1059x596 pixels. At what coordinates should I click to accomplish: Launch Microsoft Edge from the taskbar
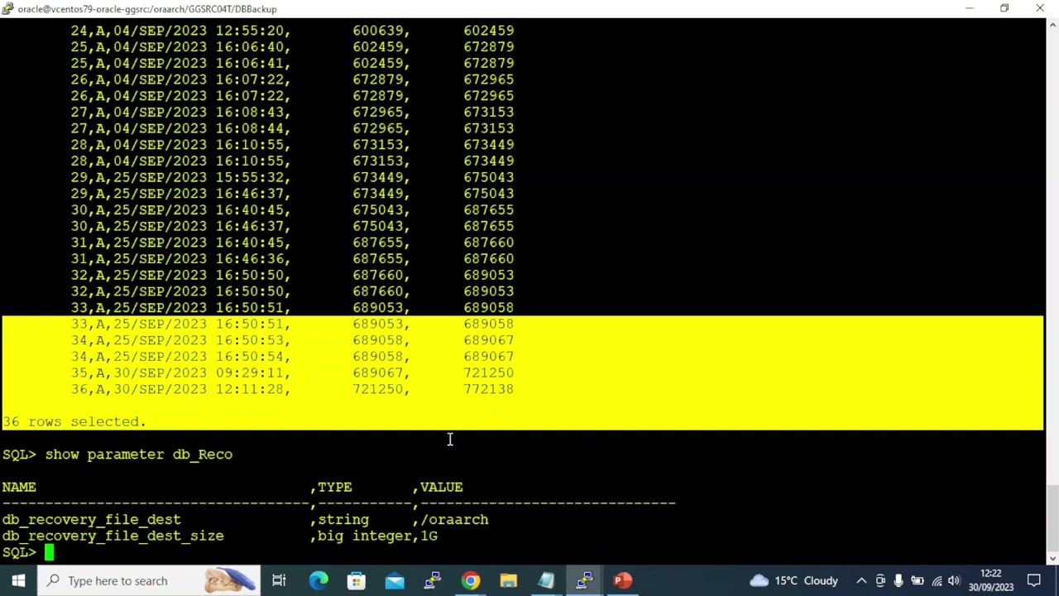click(319, 580)
